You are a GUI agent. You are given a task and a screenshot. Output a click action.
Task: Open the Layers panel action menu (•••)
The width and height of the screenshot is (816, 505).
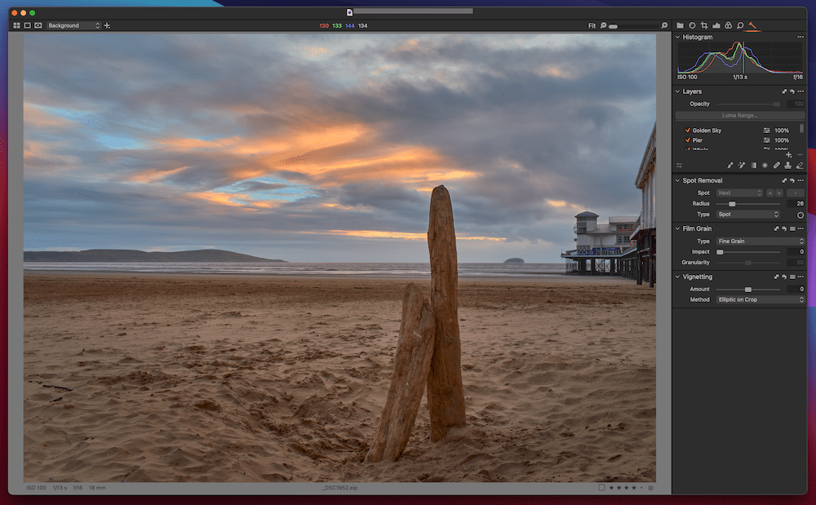pyautogui.click(x=800, y=91)
